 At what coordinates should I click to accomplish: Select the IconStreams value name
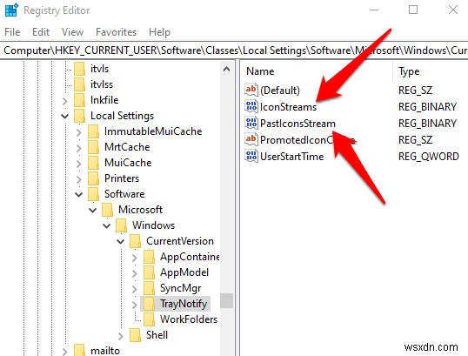pyautogui.click(x=288, y=107)
